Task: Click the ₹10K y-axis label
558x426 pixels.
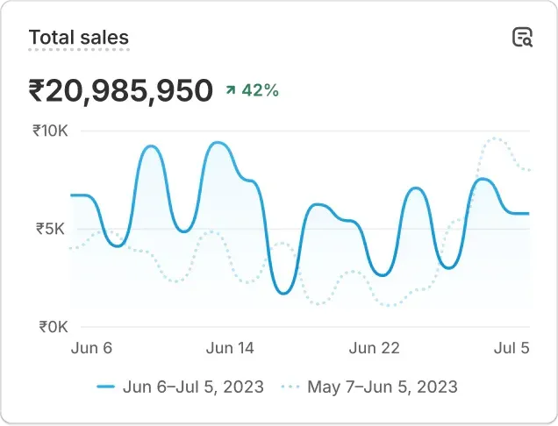Action: coord(50,131)
